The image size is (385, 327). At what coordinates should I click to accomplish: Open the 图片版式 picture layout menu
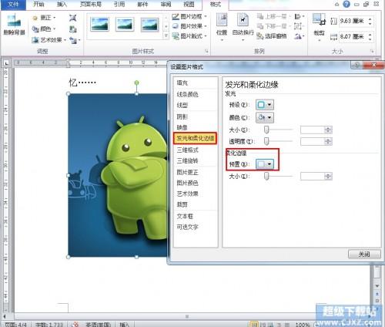click(x=189, y=36)
